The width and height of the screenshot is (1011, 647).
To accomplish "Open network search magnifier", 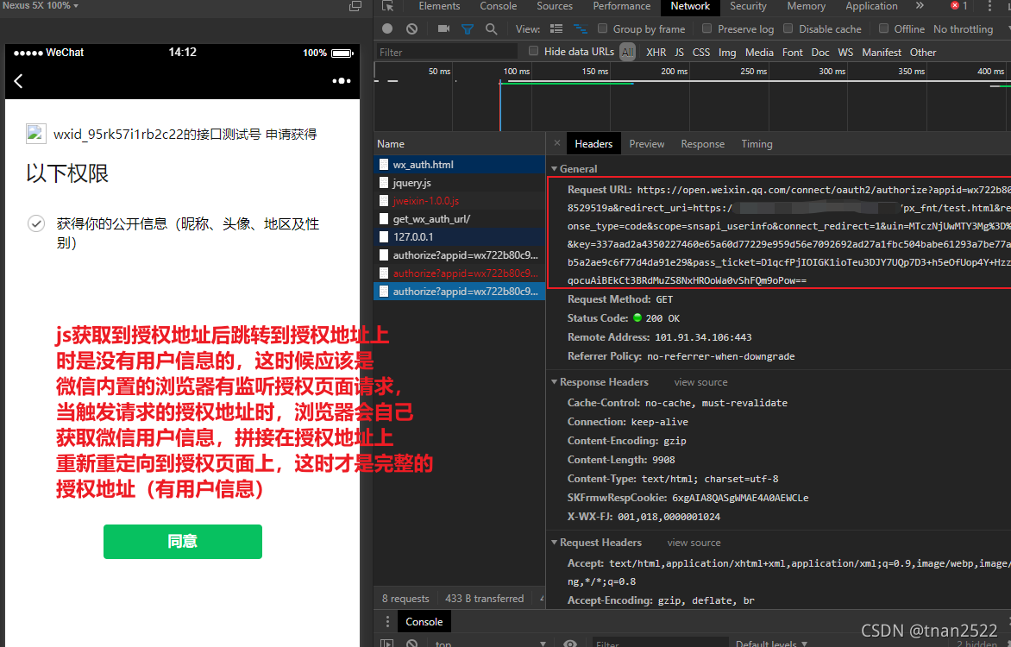I will pos(492,28).
